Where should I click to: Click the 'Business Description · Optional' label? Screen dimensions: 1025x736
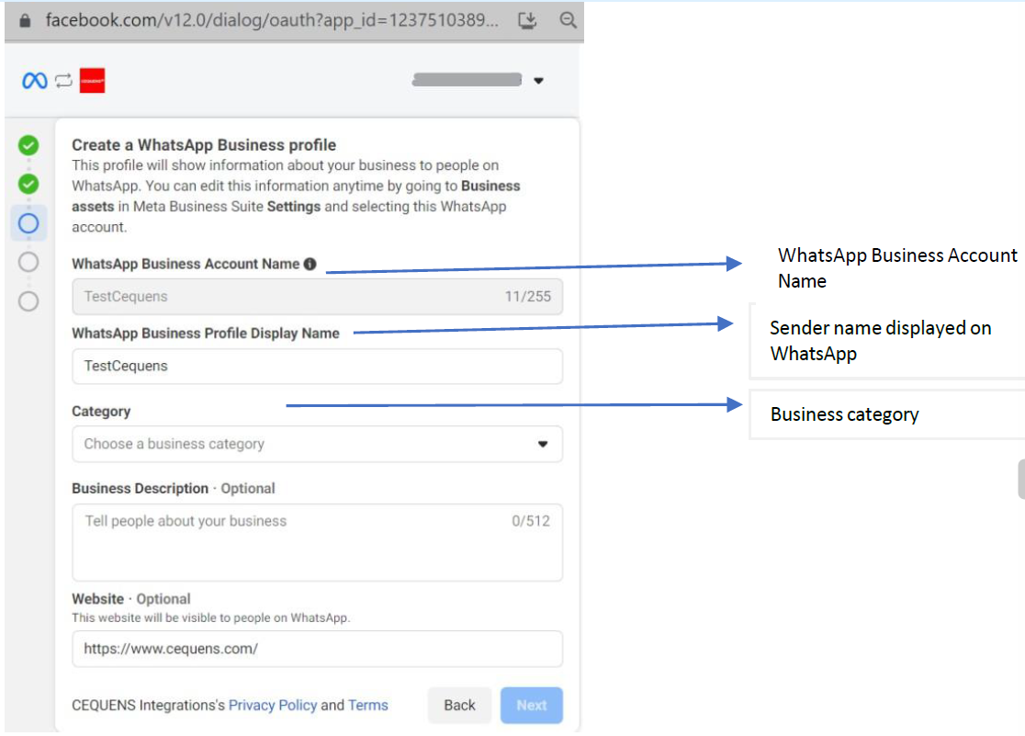click(174, 489)
